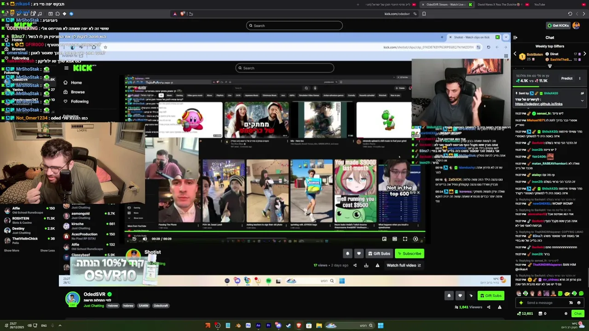Open the odedsvr.github.io/links pinned link
Image resolution: width=589 pixels, height=331 pixels.
(x=538, y=104)
